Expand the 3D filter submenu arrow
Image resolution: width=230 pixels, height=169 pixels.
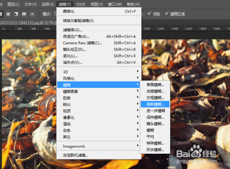coord(138,71)
